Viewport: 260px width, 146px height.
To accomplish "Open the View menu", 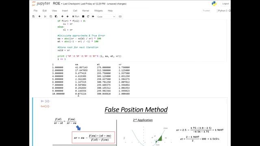I will pos(54,11).
